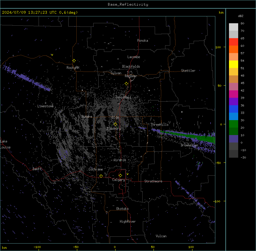This screenshot has width=256, height=251.
Task: Click the yellow diamond marker below Cochrane
Action: click(101, 176)
